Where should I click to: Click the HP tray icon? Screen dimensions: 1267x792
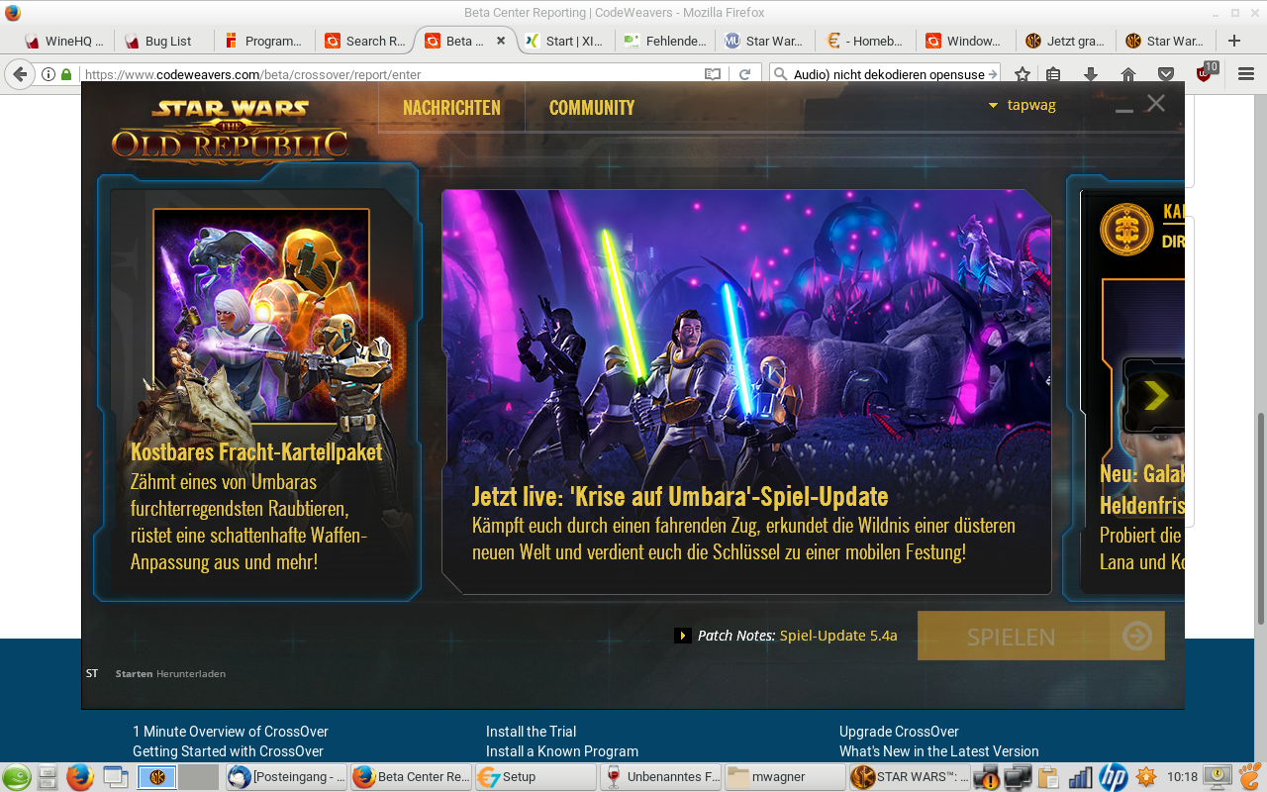click(1114, 777)
